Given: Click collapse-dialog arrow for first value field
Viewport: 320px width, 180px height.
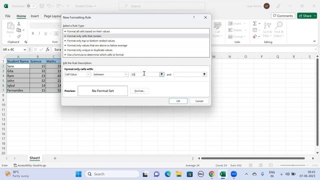Looking at the screenshot, I should coord(161,74).
